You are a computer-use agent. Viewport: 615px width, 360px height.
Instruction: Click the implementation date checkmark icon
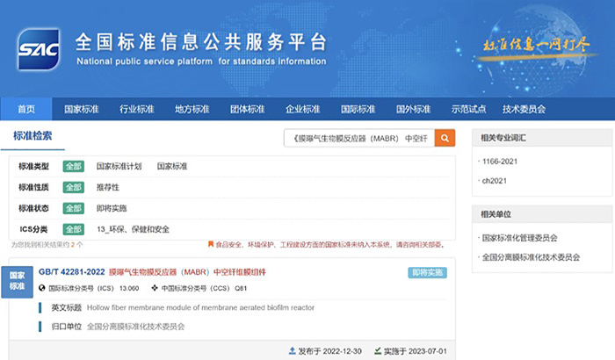point(378,351)
